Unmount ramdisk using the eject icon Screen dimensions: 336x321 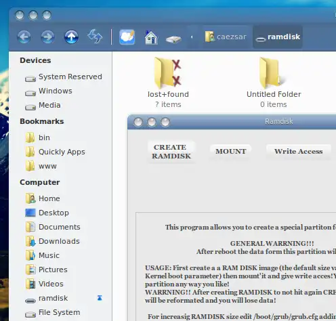pos(100,298)
